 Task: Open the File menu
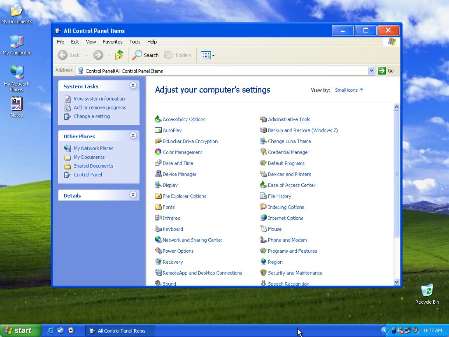(61, 41)
